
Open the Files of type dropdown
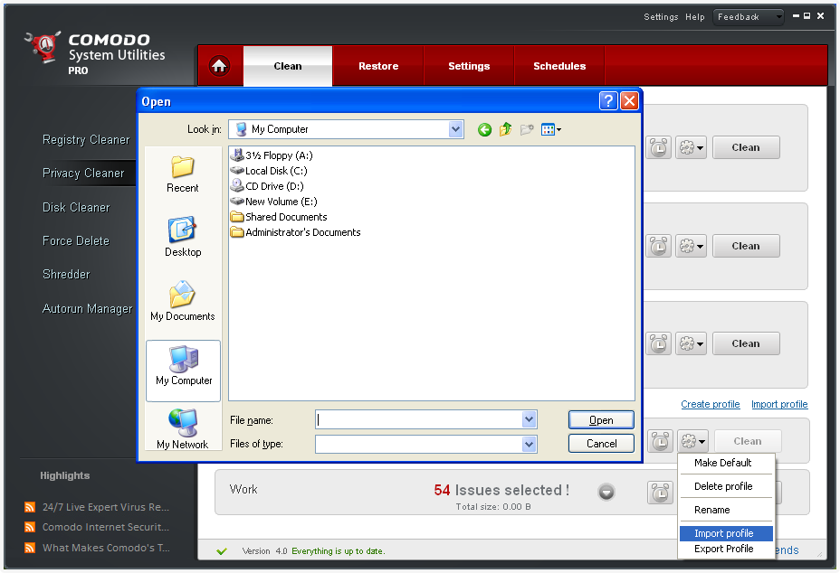(x=529, y=444)
